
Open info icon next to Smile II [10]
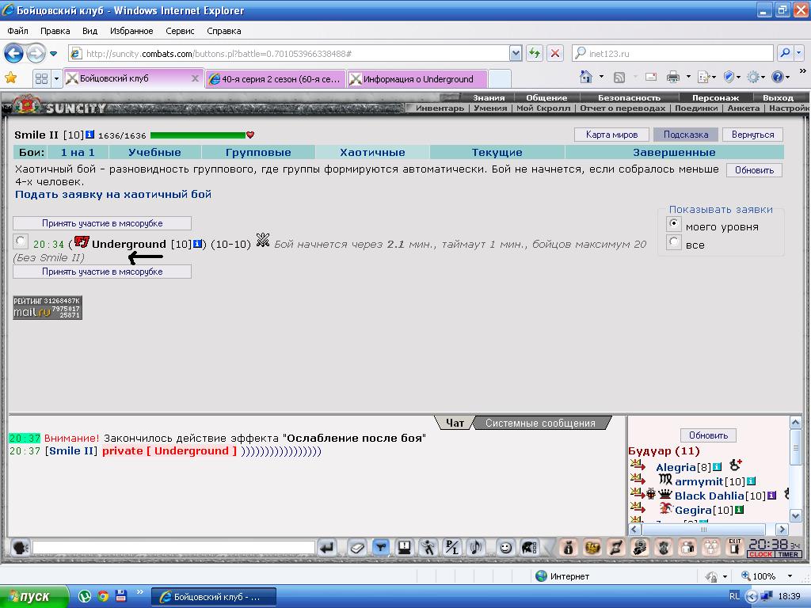pyautogui.click(x=89, y=135)
